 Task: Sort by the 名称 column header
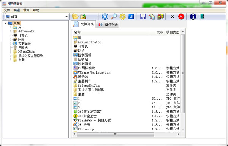click(111, 32)
